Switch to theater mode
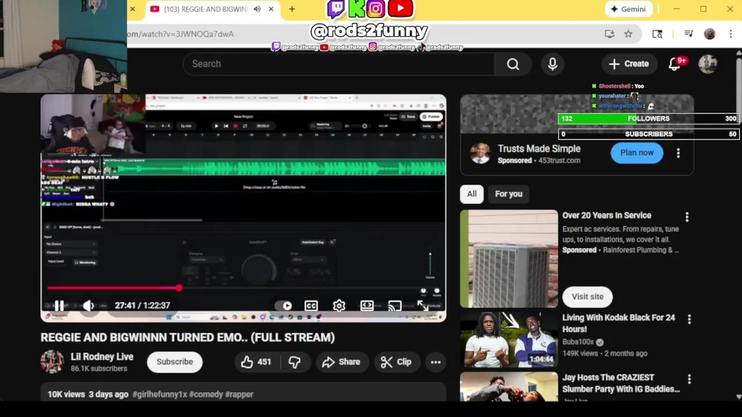This screenshot has width=742, height=417. 367,306
